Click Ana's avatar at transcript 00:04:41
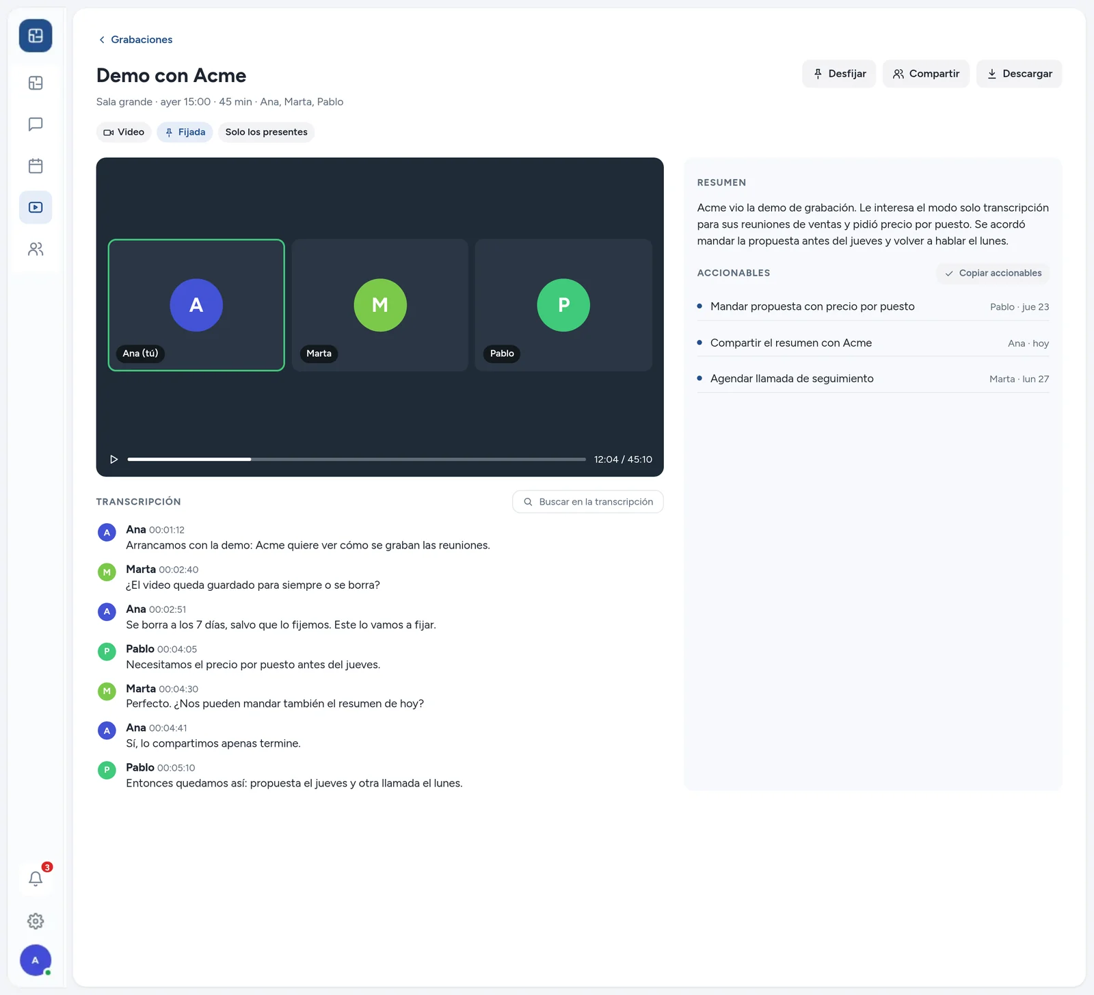The image size is (1094, 995). point(107,731)
